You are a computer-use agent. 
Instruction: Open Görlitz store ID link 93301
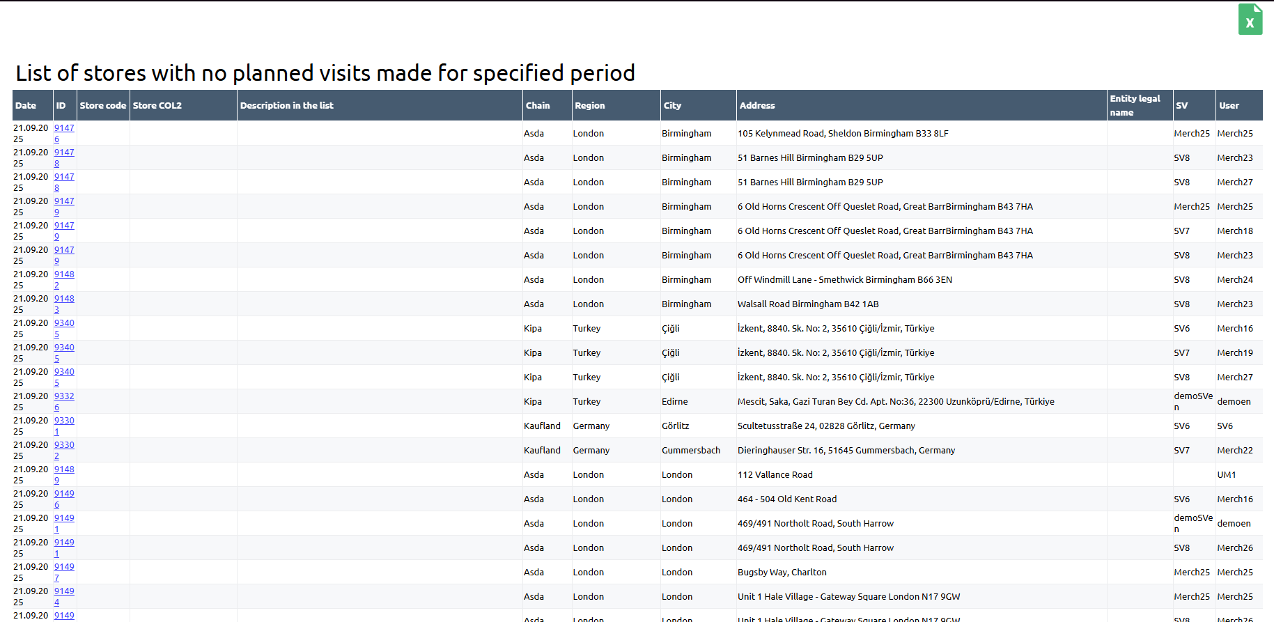[x=64, y=421]
